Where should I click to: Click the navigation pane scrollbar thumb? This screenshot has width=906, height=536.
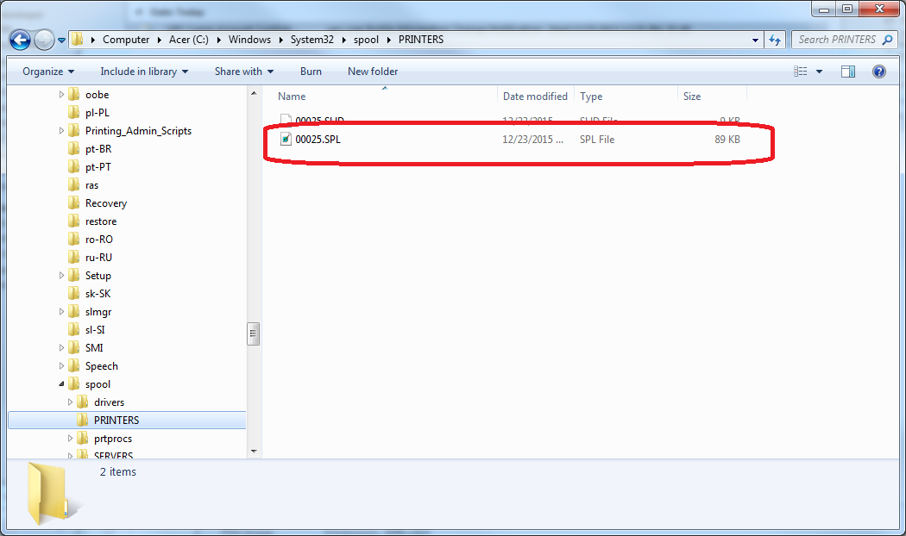(254, 333)
